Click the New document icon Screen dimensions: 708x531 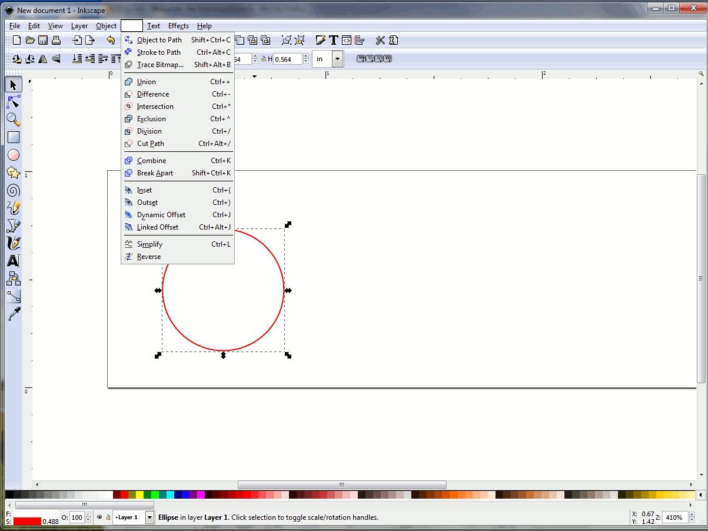click(17, 40)
